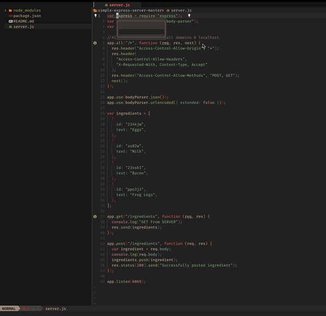
Task: Click next() call on line 12
Action: click(x=120, y=81)
